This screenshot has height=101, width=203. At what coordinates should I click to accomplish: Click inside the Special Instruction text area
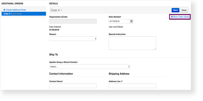click(x=132, y=43)
